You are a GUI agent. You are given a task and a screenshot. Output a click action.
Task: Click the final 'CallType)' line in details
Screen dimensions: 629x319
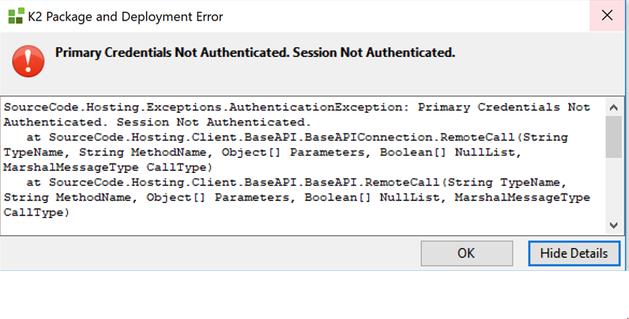click(36, 213)
